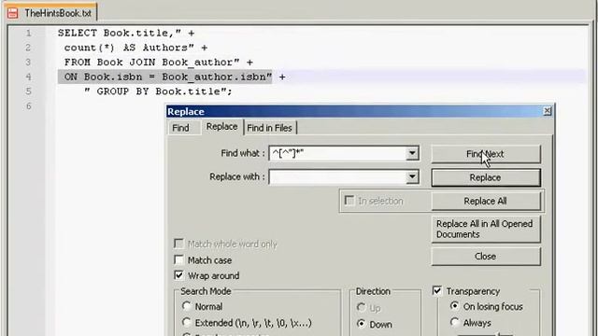The image size is (598, 336).
Task: Click line number 6 in margin
Action: click(29, 105)
